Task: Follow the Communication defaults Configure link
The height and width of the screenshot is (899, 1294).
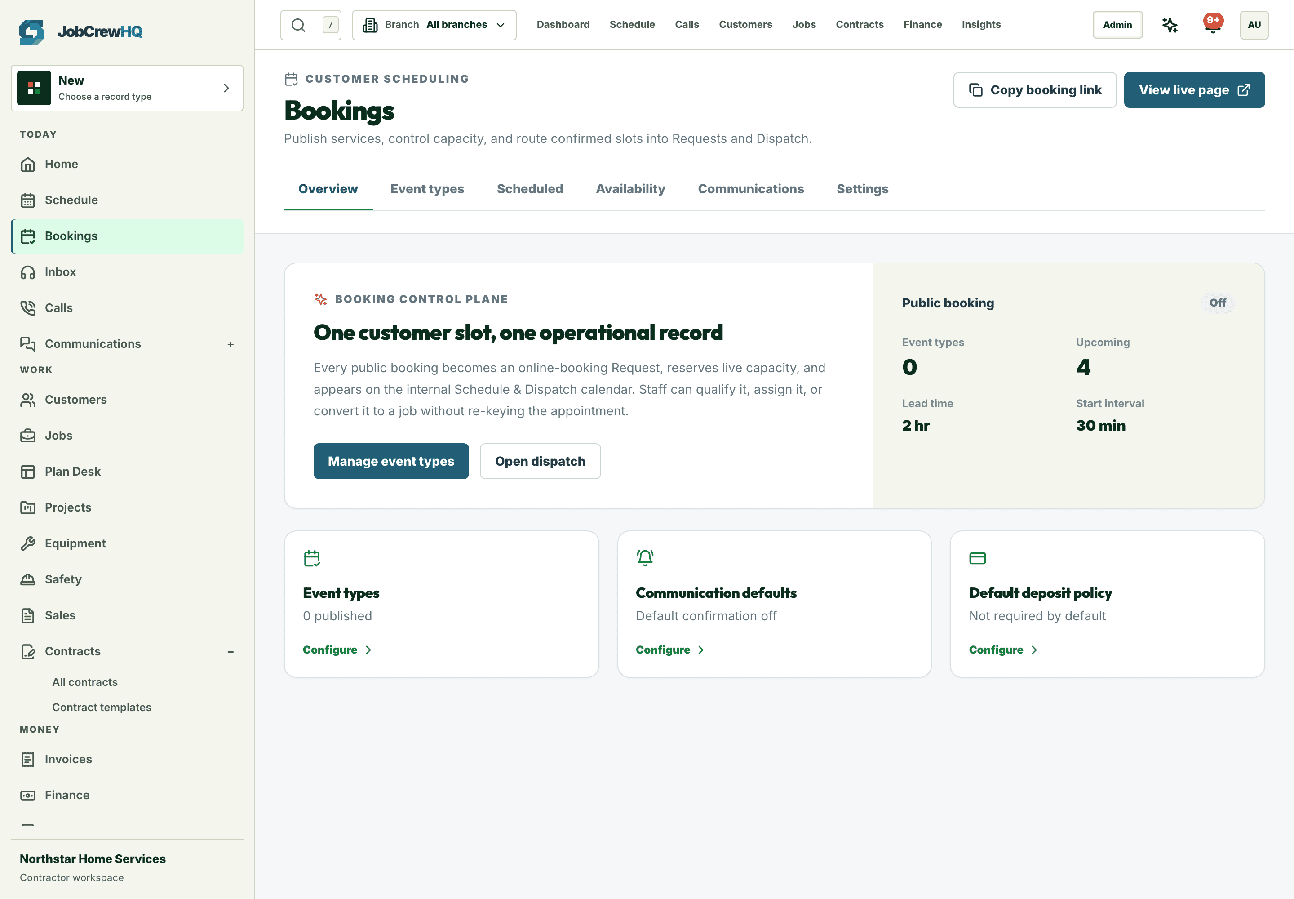Action: [x=670, y=650]
